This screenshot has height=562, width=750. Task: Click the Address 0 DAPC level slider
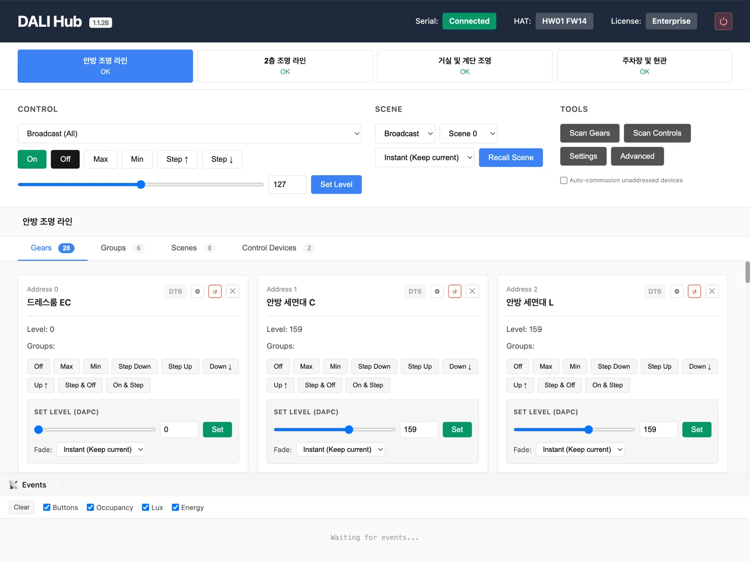95,429
